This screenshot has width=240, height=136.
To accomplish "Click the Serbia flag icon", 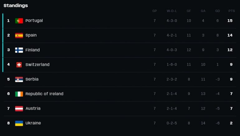I will pyautogui.click(x=19, y=79).
